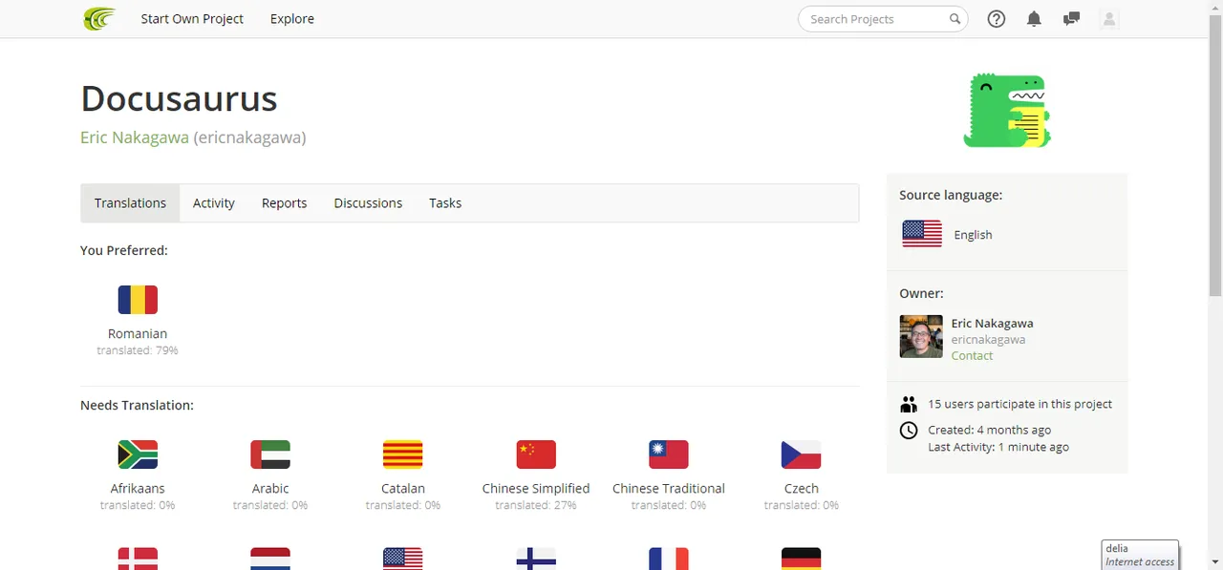
Task: Click Eric Nakagawa's owner photo
Action: coord(921,336)
